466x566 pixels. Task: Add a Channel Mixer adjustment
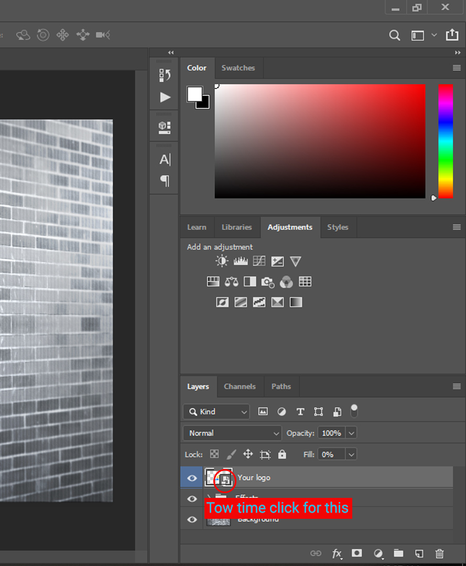coord(286,282)
